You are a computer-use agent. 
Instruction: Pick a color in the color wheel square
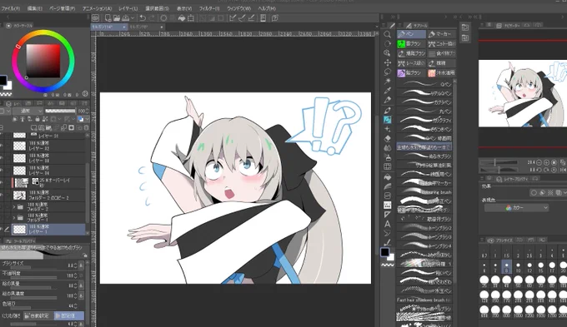(43, 61)
